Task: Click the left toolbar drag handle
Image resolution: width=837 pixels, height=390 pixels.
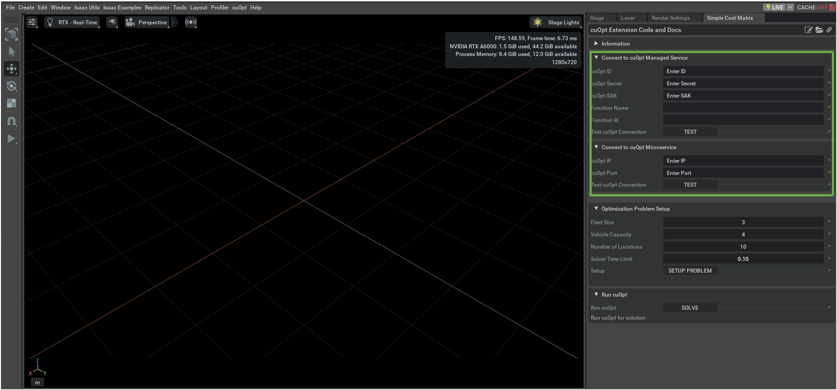Action: click(12, 20)
